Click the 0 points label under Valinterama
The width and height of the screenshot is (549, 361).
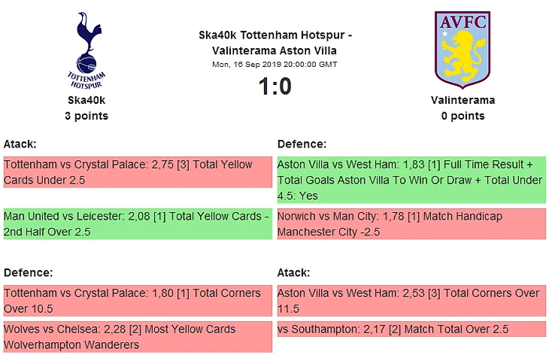click(x=463, y=116)
